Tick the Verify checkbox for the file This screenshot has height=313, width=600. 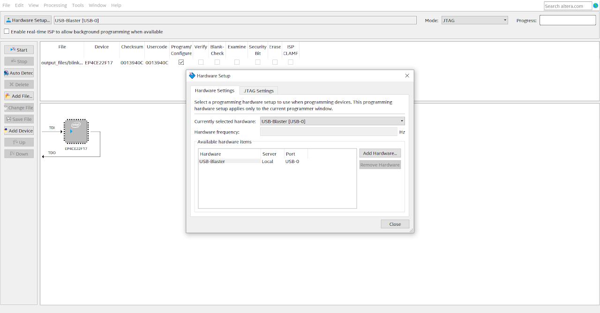click(201, 62)
